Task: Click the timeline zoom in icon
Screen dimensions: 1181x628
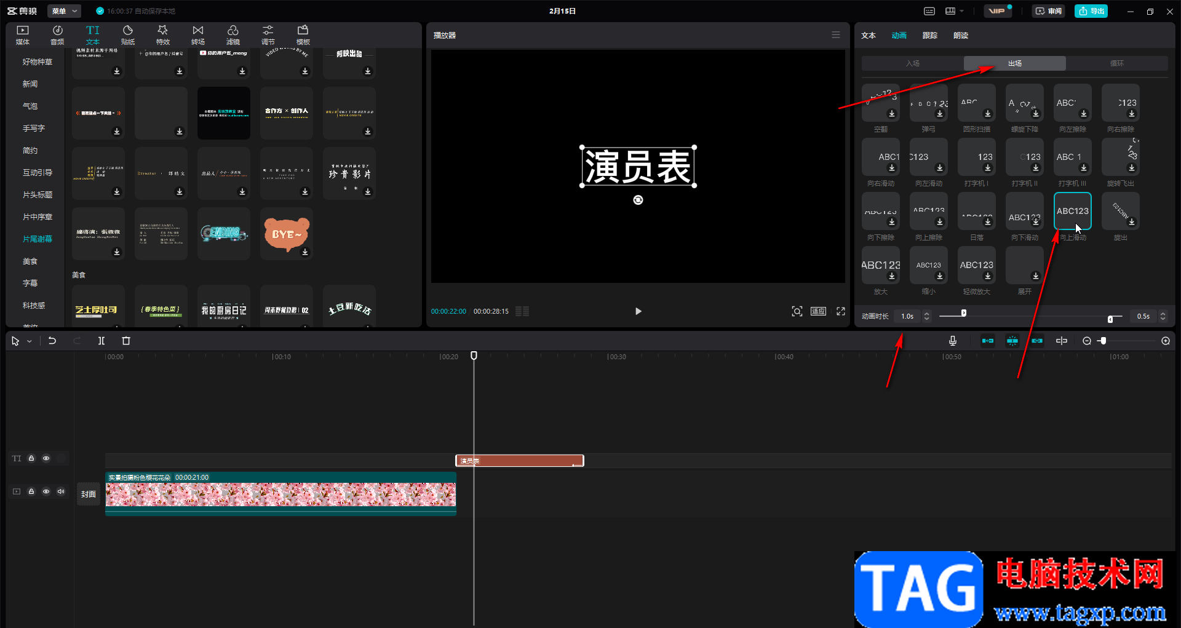Action: click(x=1166, y=341)
